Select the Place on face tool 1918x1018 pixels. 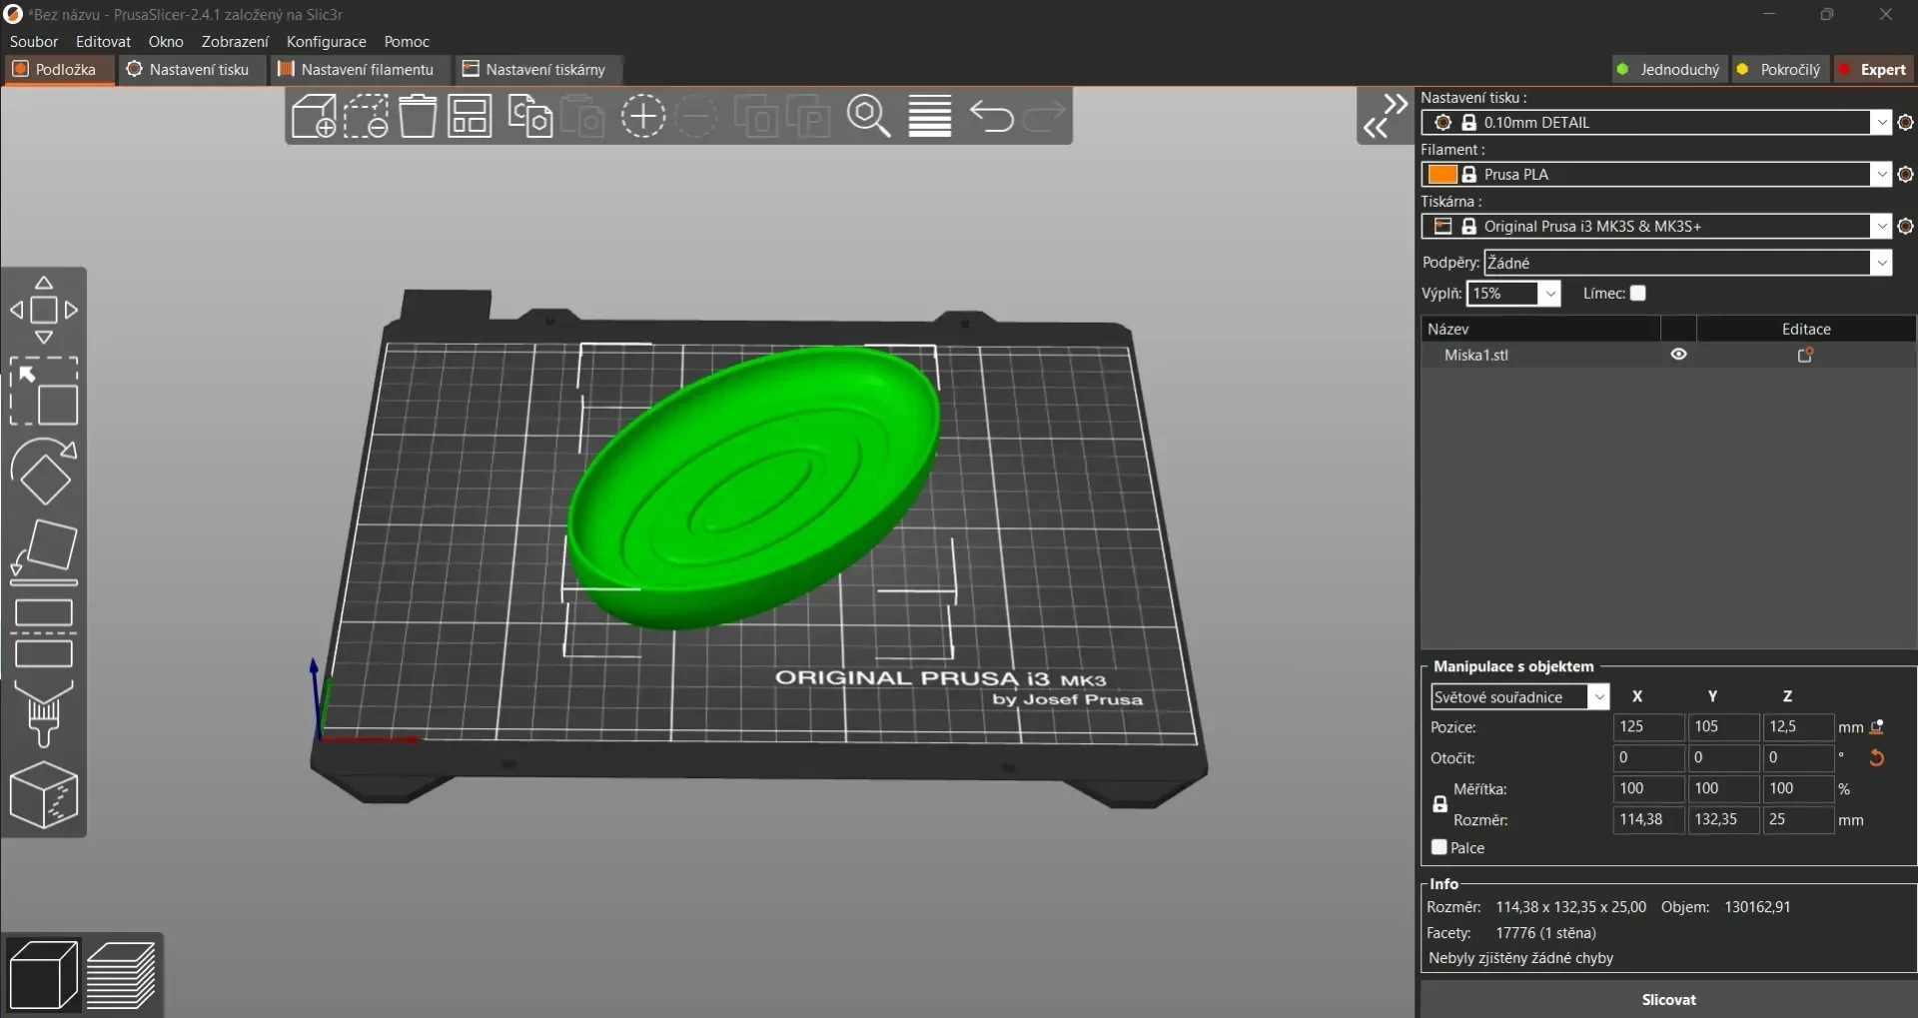(44, 551)
